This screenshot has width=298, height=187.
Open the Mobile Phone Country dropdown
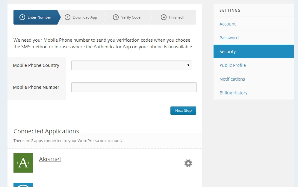(131, 65)
